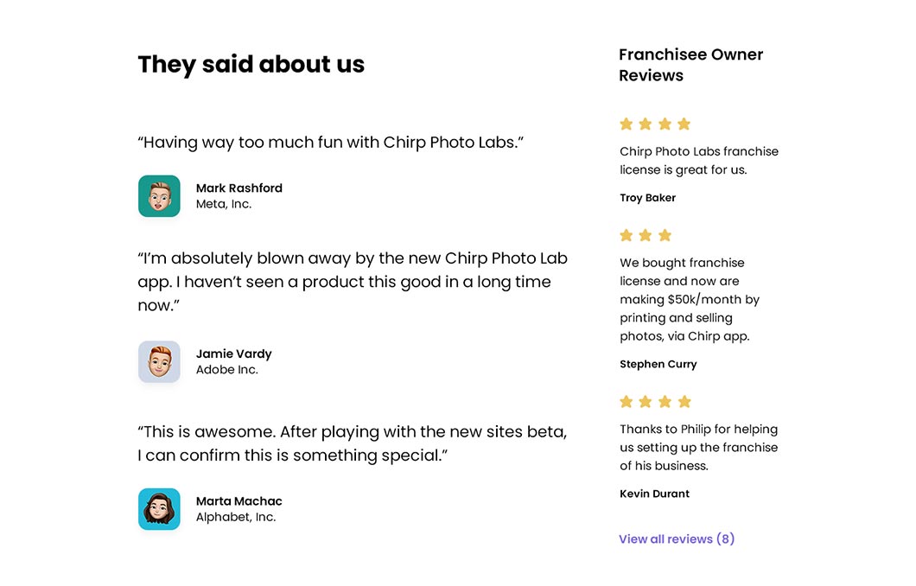This screenshot has width=916, height=586.
Task: Click last star in Kevin Durant's rating
Action: coord(684,401)
